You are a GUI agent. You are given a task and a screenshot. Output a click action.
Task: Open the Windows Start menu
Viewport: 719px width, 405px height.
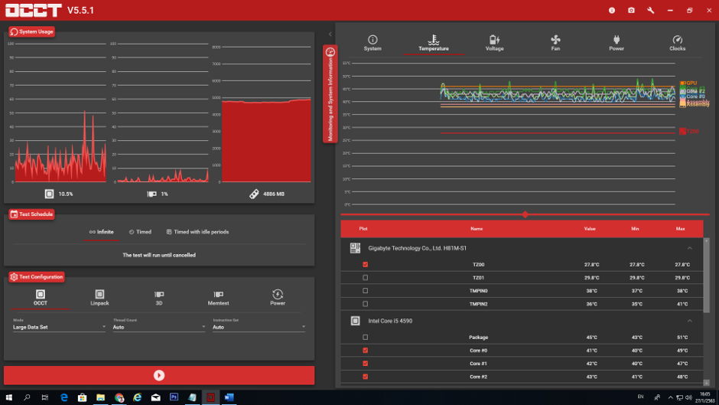pyautogui.click(x=8, y=397)
